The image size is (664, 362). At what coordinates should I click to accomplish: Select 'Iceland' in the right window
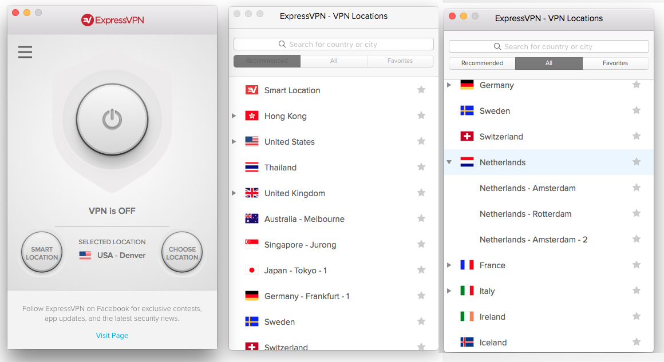[493, 343]
